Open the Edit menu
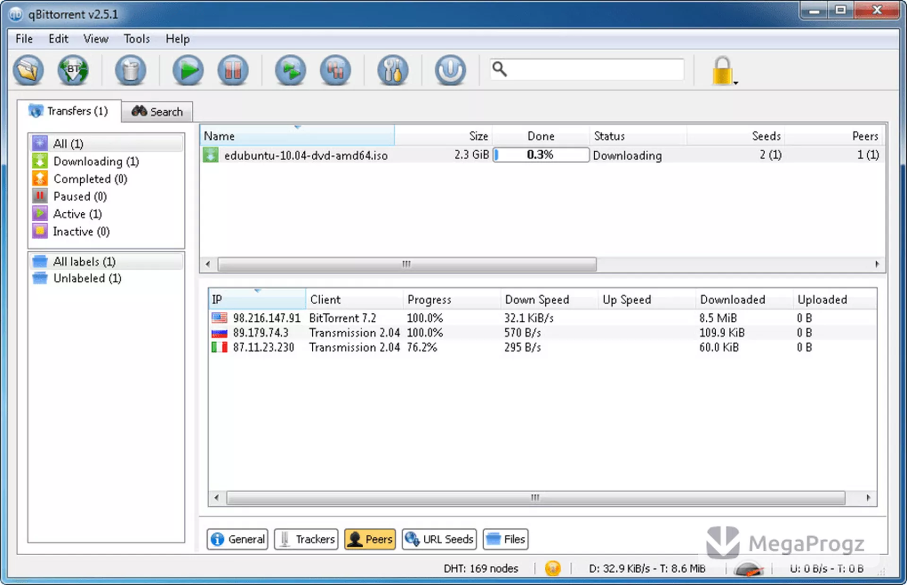Viewport: 907px width, 585px height. (59, 39)
